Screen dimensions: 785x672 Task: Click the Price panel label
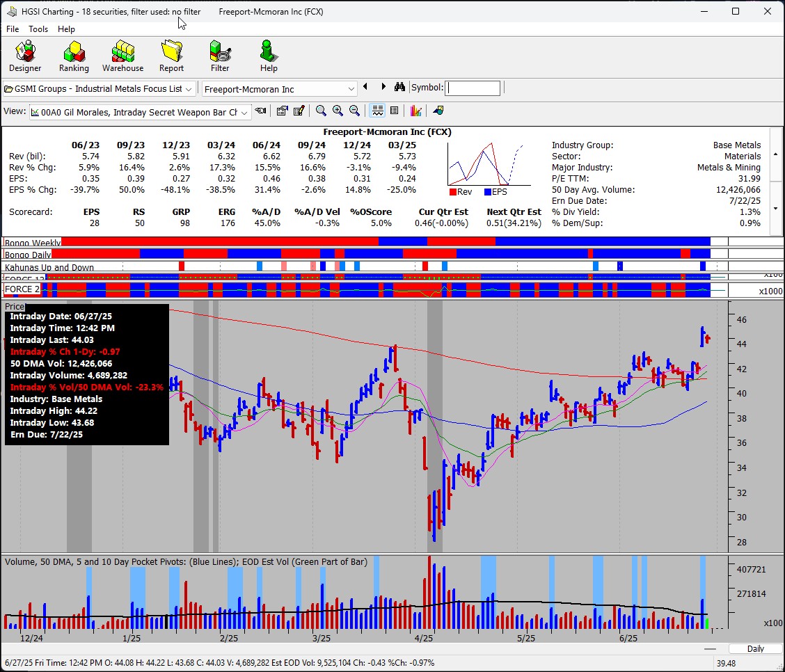(x=15, y=306)
